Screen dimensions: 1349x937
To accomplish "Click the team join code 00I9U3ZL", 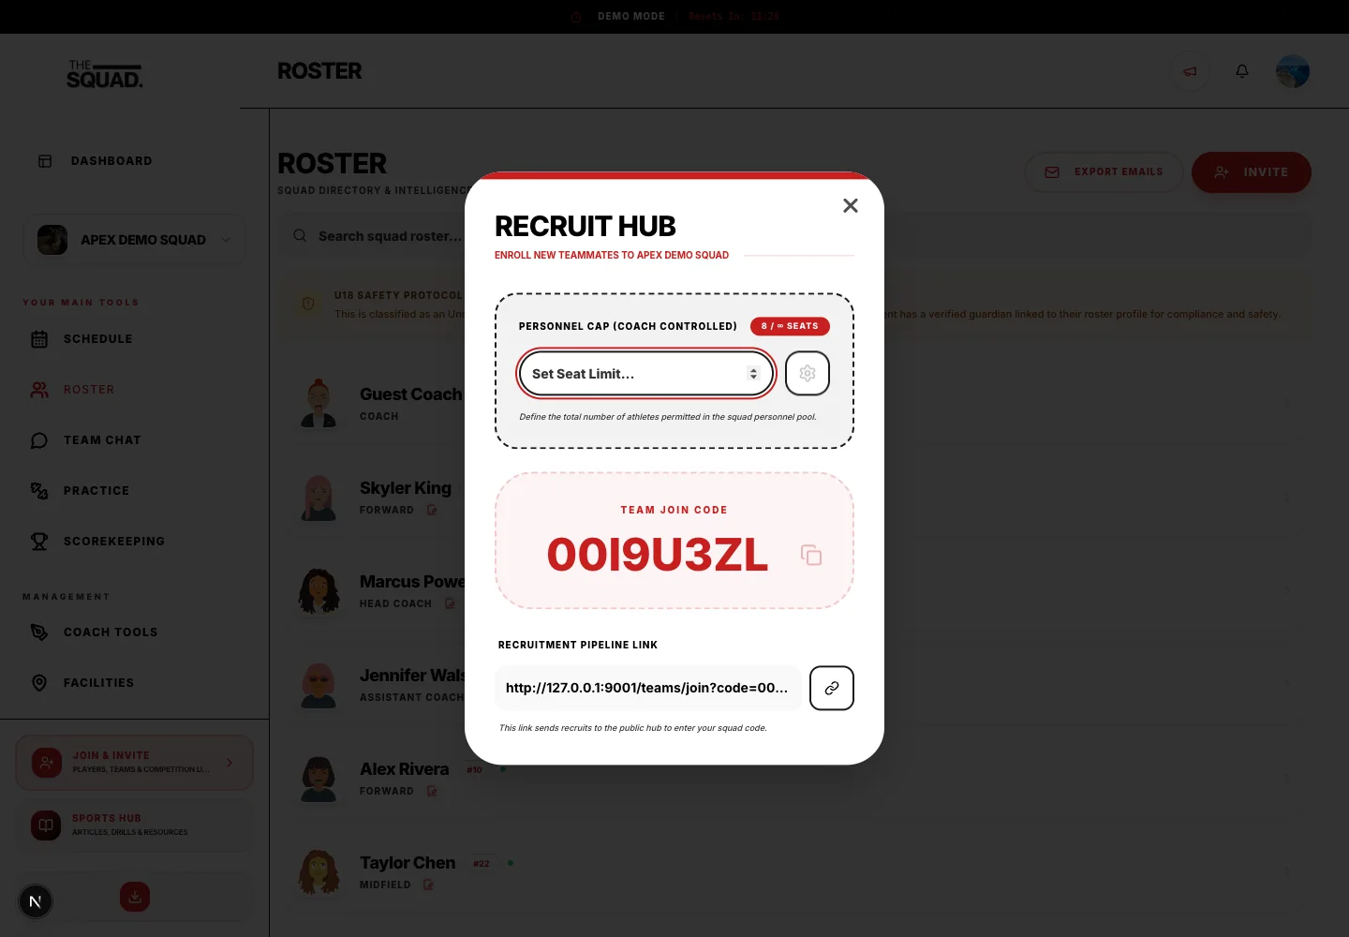I will pos(658,555).
